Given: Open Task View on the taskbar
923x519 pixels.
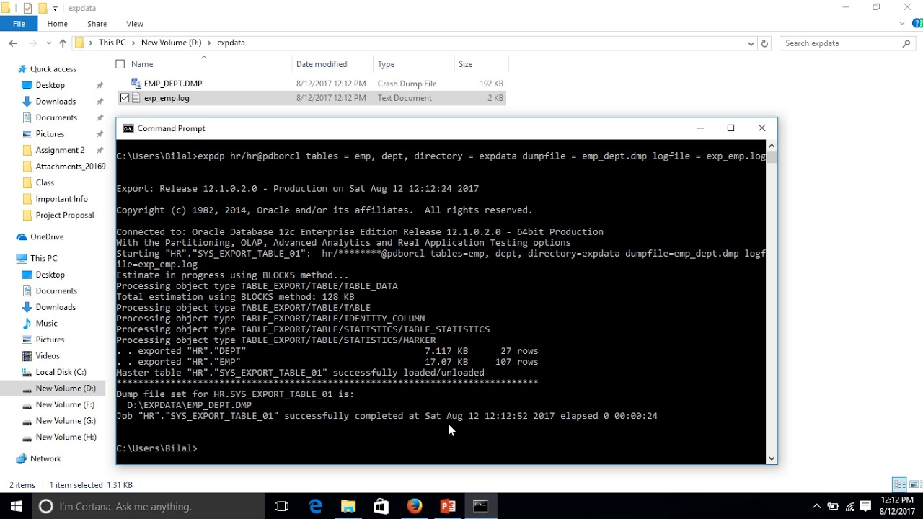Looking at the screenshot, I should pos(282,506).
